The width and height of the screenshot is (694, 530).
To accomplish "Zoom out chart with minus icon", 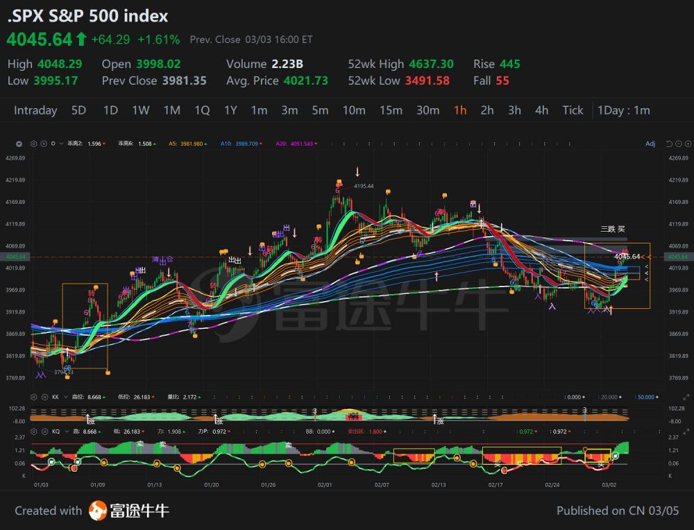I will [679, 144].
